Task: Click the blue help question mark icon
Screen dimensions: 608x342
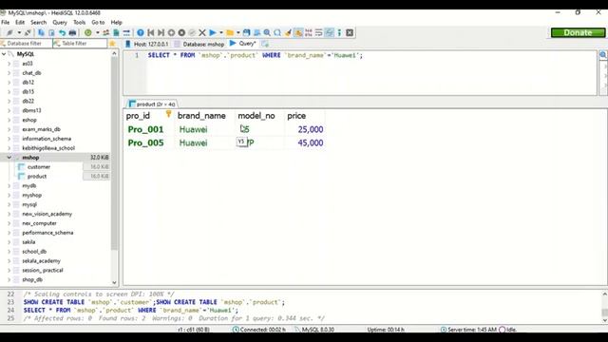Action: 141,33
